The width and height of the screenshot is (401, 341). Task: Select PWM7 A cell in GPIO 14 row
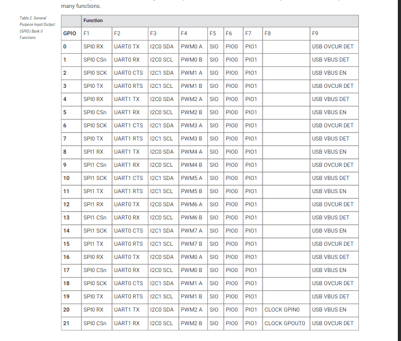[192, 230]
